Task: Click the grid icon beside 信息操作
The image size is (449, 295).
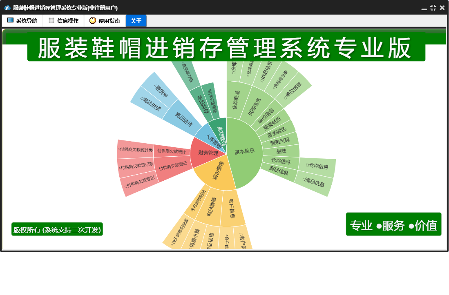Action: 51,20
